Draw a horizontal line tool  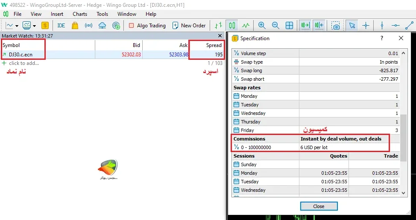point(395,26)
